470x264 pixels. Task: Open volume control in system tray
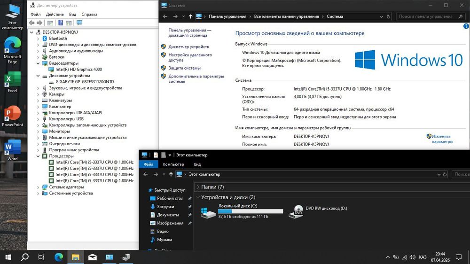[x=413, y=257]
